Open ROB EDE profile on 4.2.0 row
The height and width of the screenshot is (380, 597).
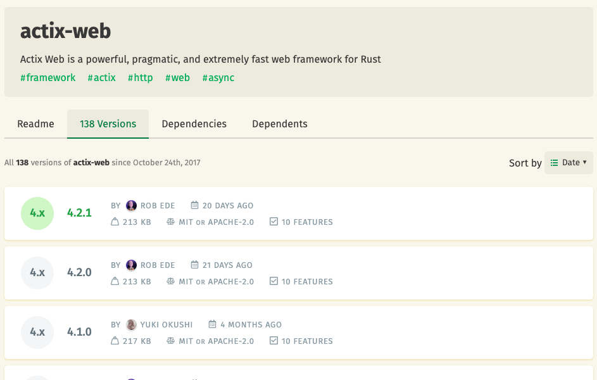(x=158, y=265)
